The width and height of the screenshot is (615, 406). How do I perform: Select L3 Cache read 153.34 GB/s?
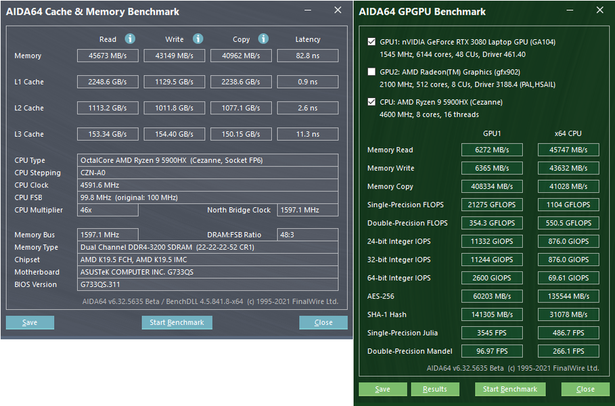(108, 134)
